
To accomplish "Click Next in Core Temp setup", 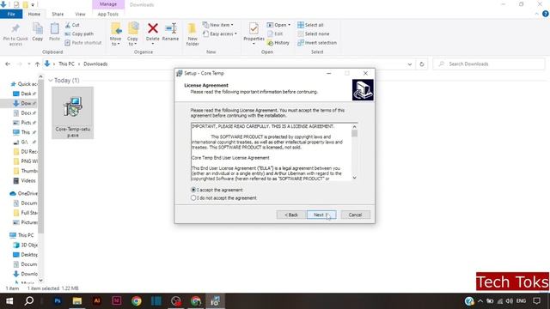I will tap(321, 215).
